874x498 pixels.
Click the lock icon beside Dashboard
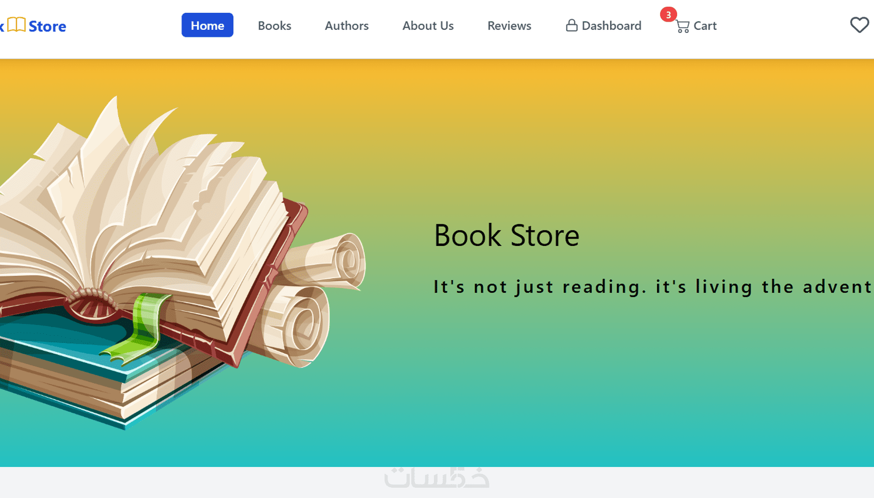point(572,25)
